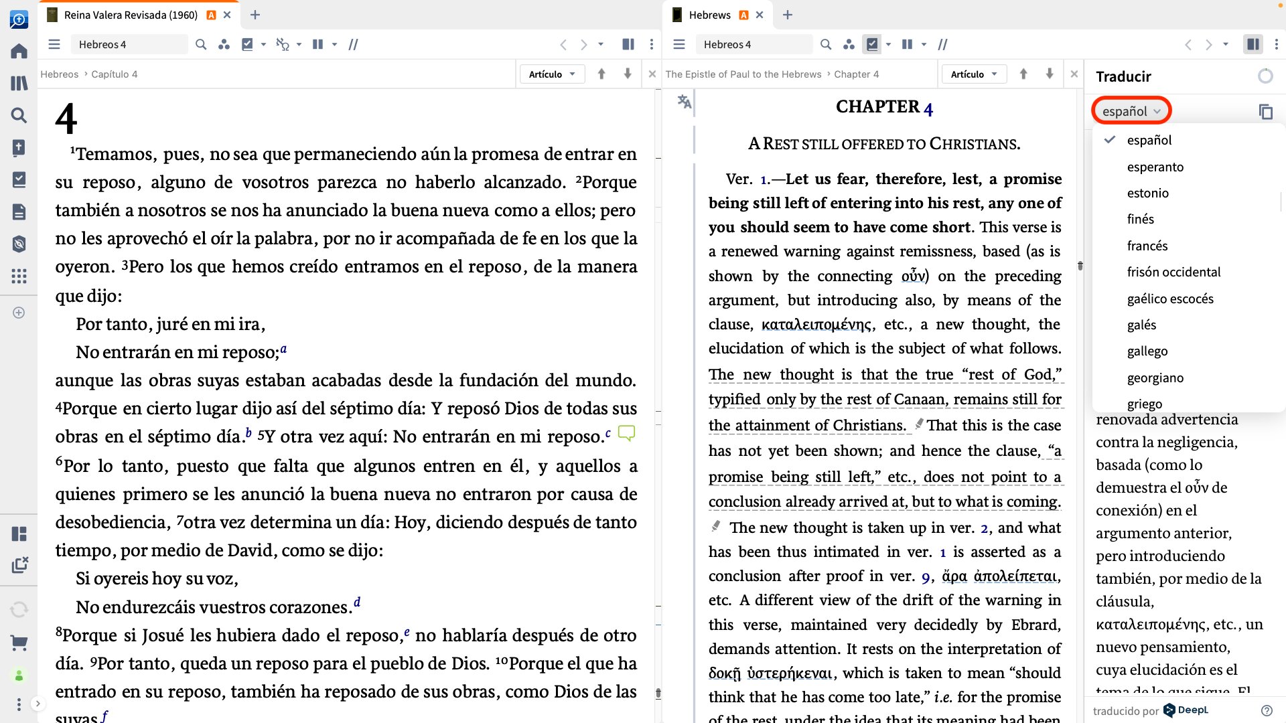Expand visual filters arrow in Reina Valera toolbar
This screenshot has width=1286, height=723.
pyautogui.click(x=263, y=44)
